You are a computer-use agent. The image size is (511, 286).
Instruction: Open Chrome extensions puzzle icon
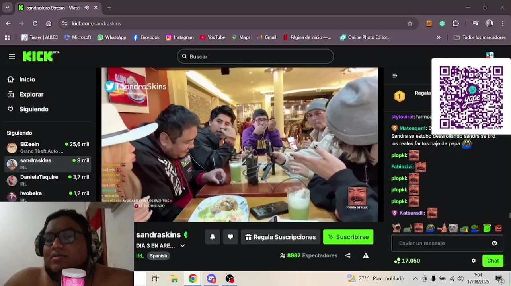click(456, 23)
